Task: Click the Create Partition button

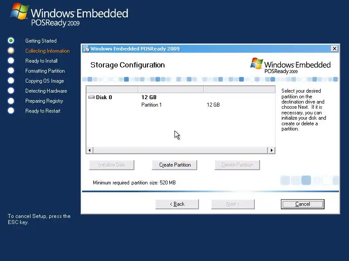Action: click(x=174, y=165)
